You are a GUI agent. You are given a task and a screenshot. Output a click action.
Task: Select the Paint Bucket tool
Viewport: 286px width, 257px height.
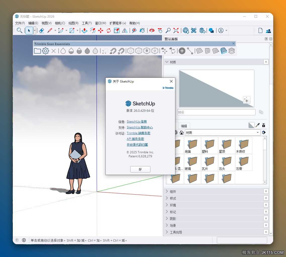142,30
